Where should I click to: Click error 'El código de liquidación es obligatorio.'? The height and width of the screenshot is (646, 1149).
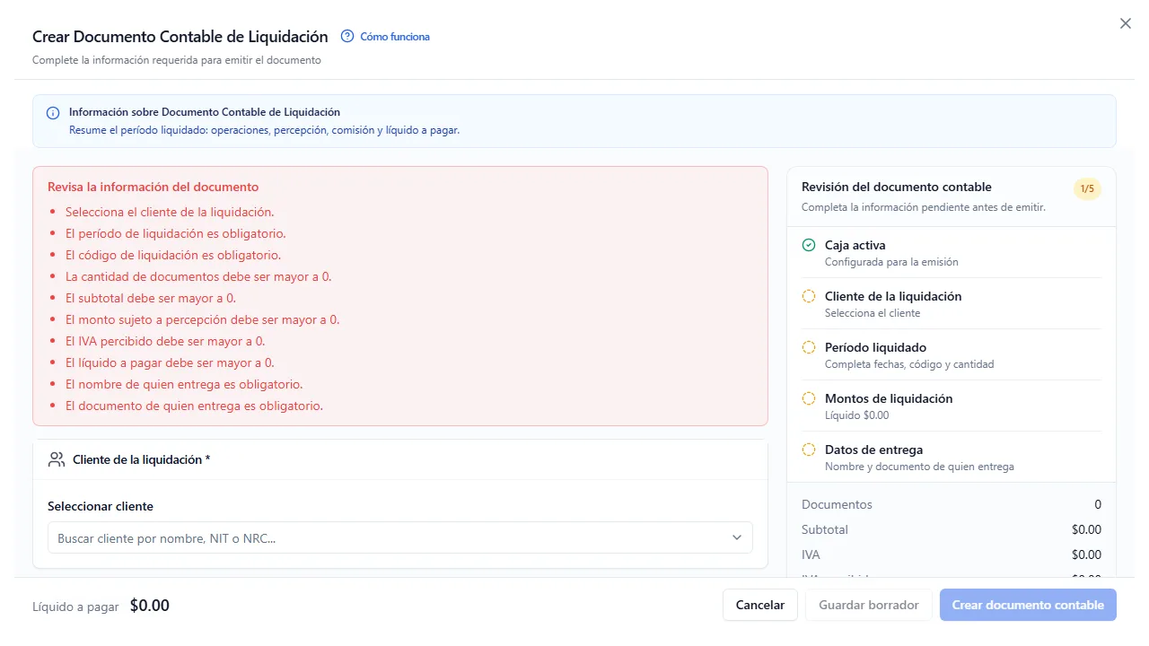point(173,255)
